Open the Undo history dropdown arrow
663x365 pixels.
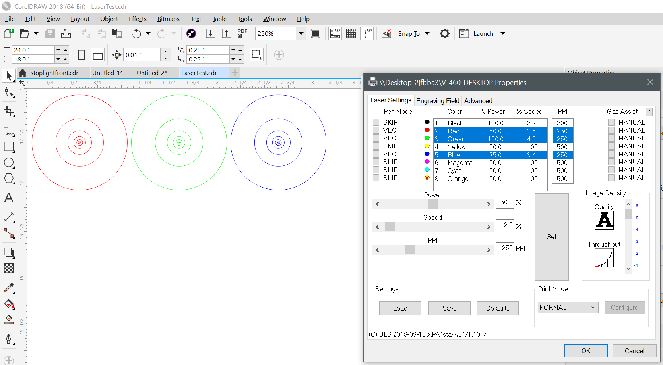(x=148, y=33)
